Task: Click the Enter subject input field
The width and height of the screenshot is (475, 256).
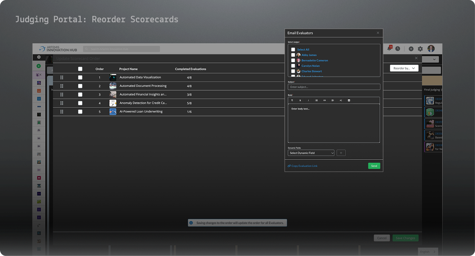Action: click(334, 87)
